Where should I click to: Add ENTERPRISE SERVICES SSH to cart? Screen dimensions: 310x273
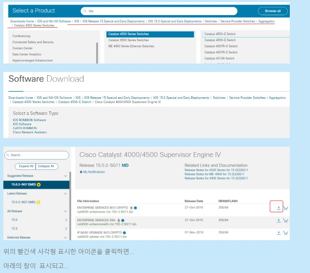pyautogui.click(x=286, y=220)
